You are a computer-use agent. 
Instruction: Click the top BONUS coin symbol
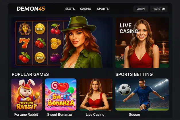40,29
